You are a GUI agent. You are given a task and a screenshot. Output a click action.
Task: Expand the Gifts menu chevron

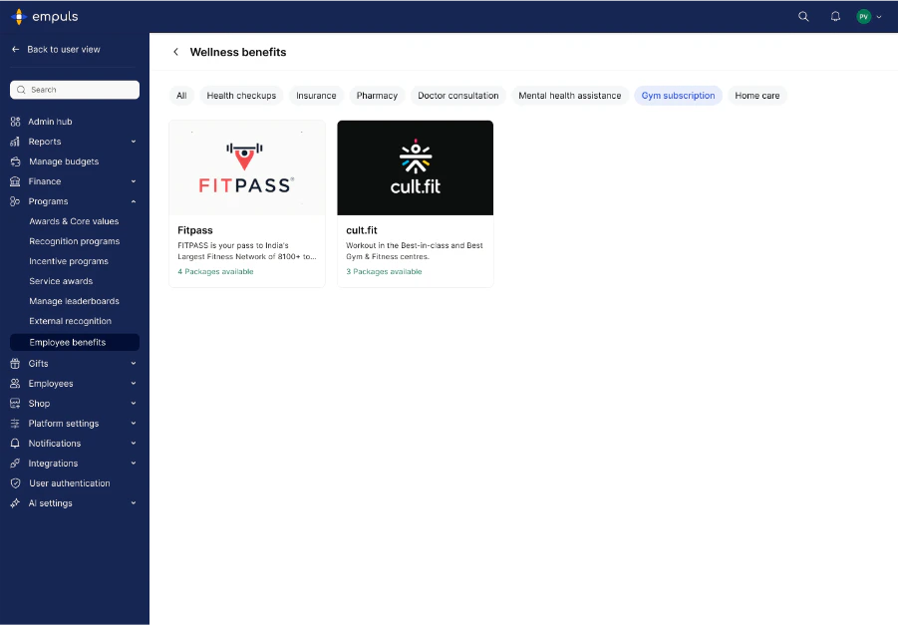tap(134, 363)
